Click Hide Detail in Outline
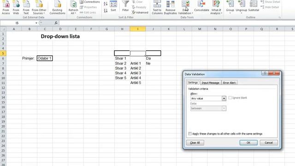The image size is (295, 166). coord(270,7)
